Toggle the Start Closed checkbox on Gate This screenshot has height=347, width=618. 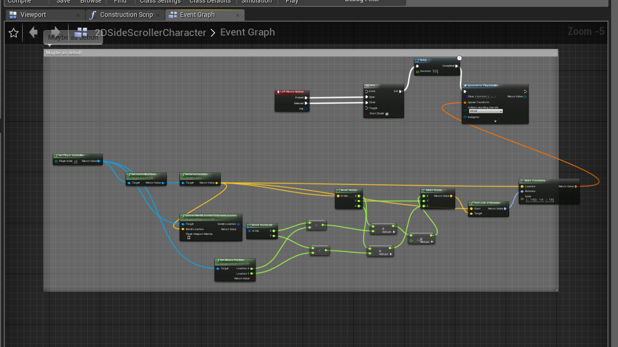(x=387, y=114)
